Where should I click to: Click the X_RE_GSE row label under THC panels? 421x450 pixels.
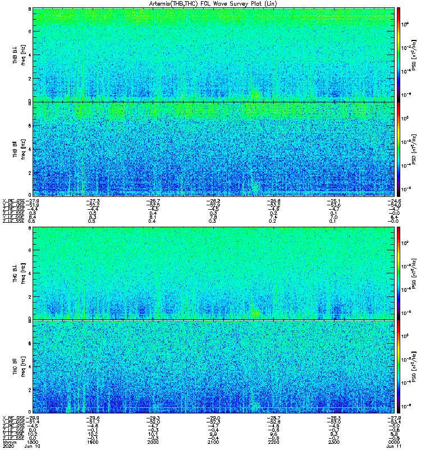(x=13, y=418)
